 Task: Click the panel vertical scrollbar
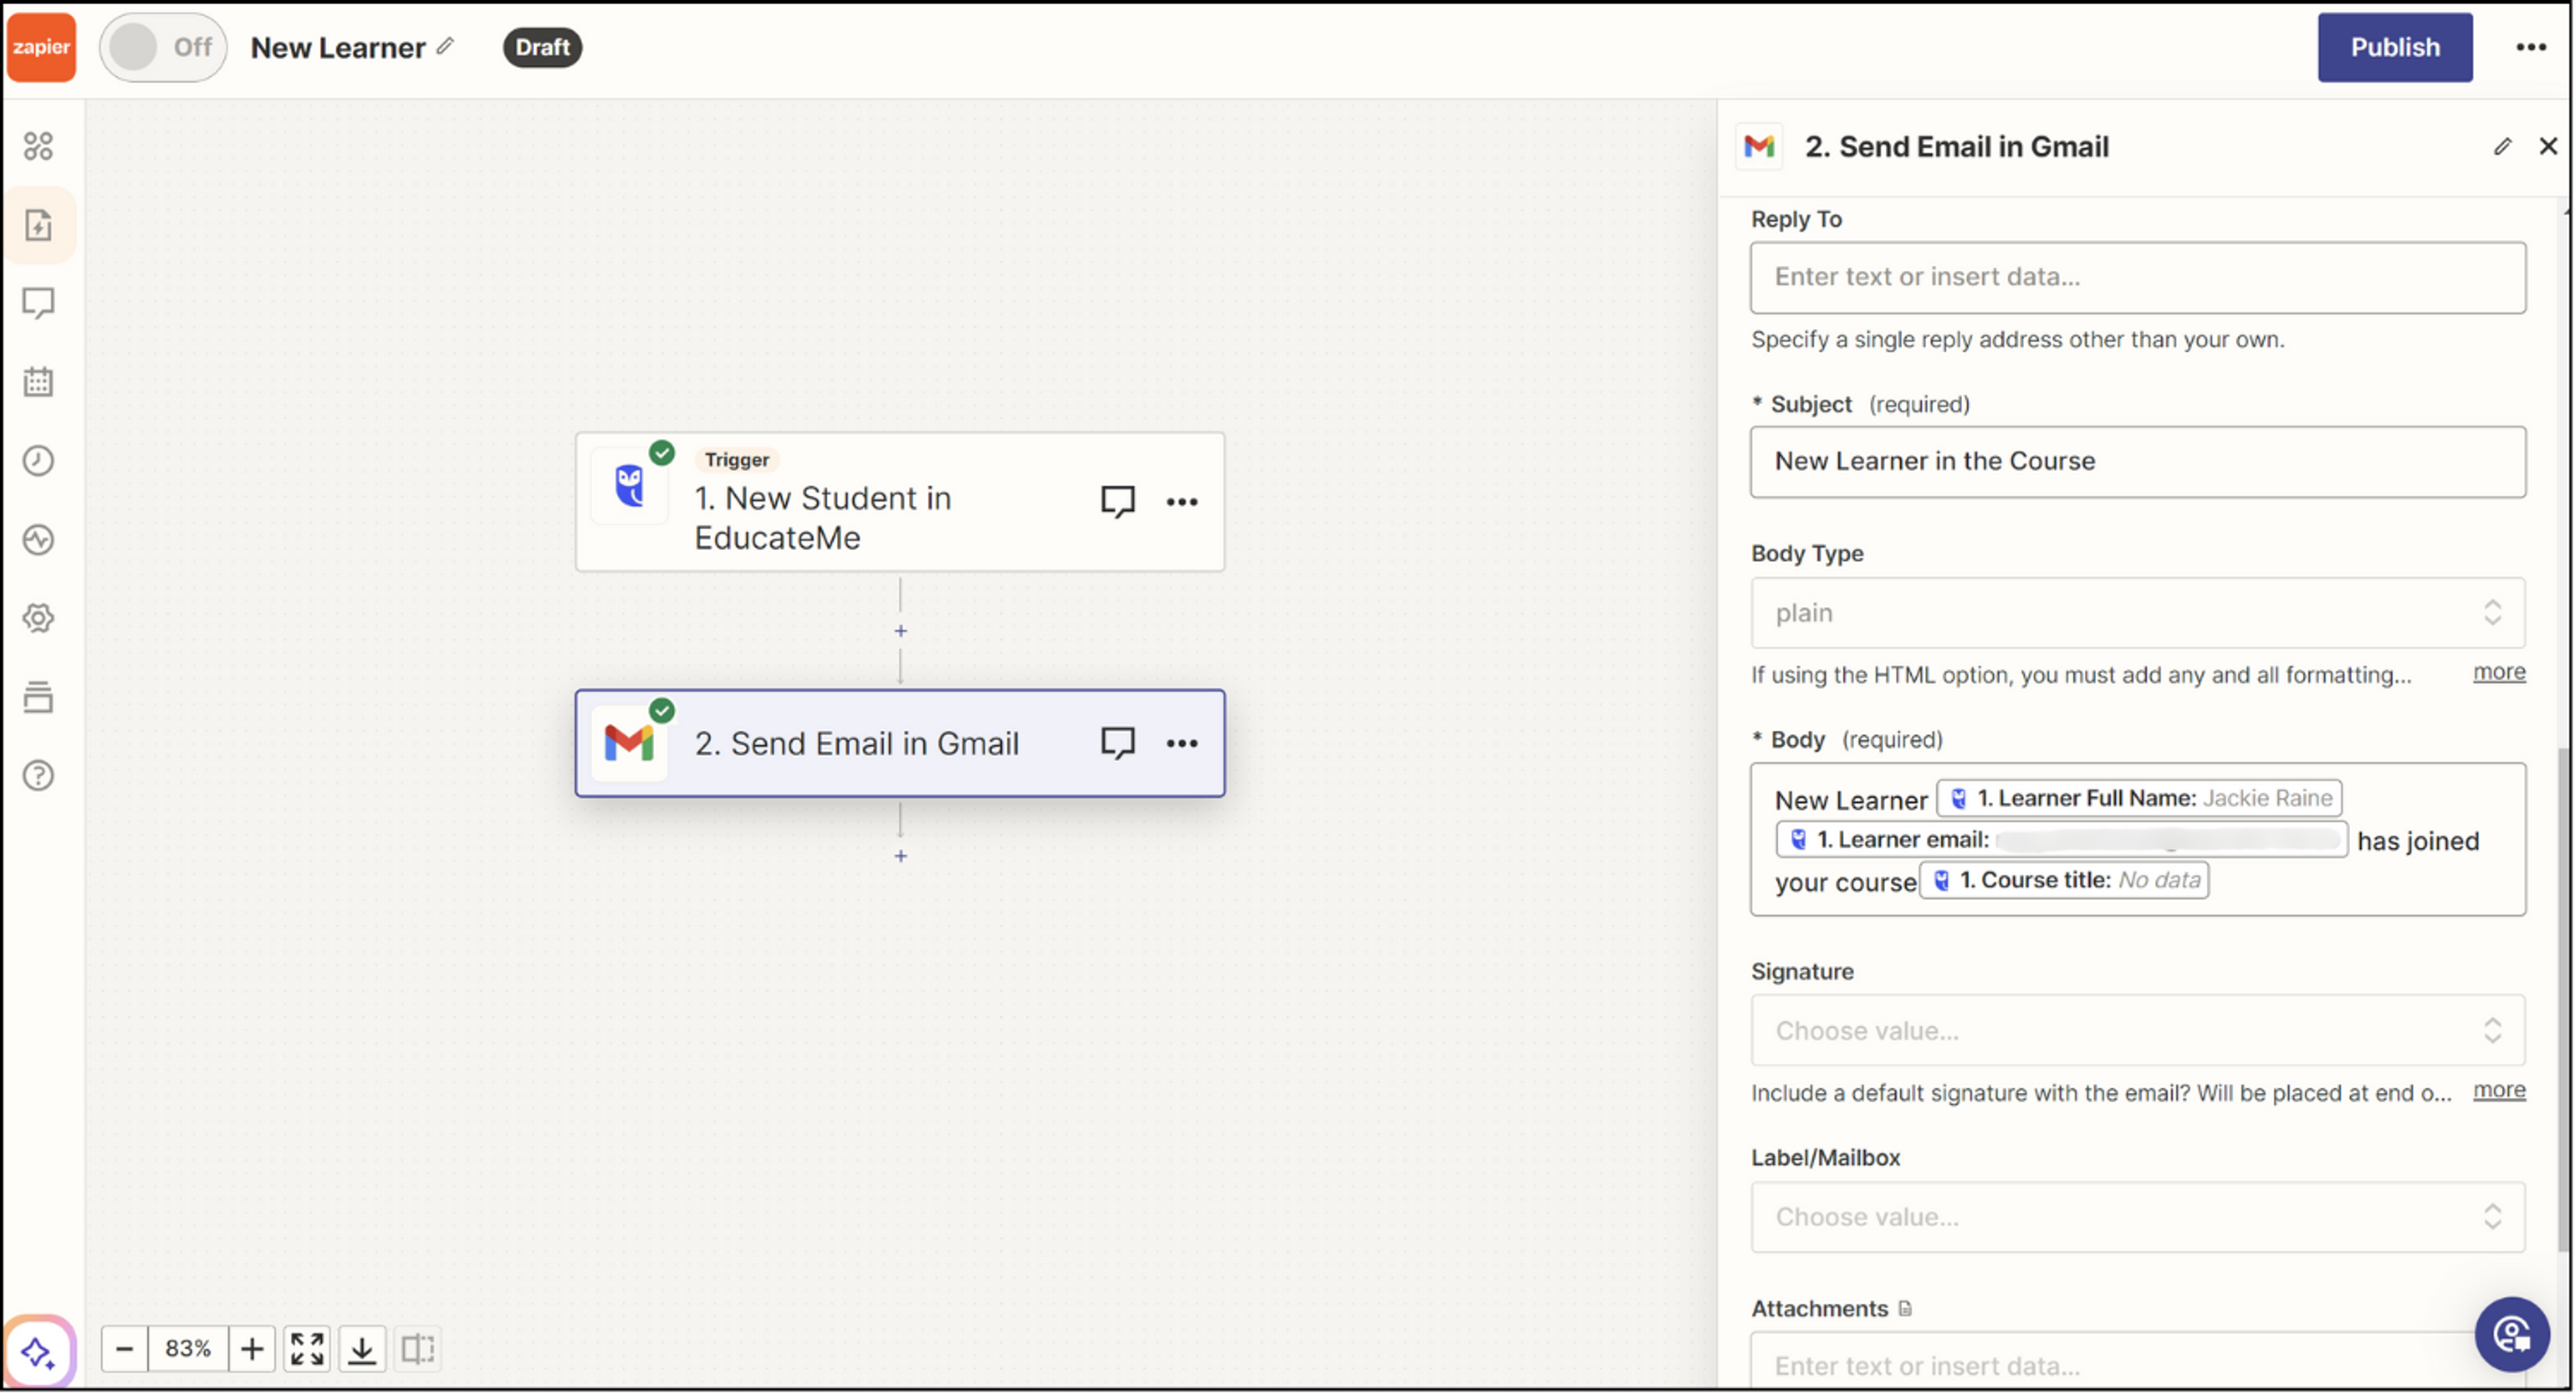[x=2563, y=999]
